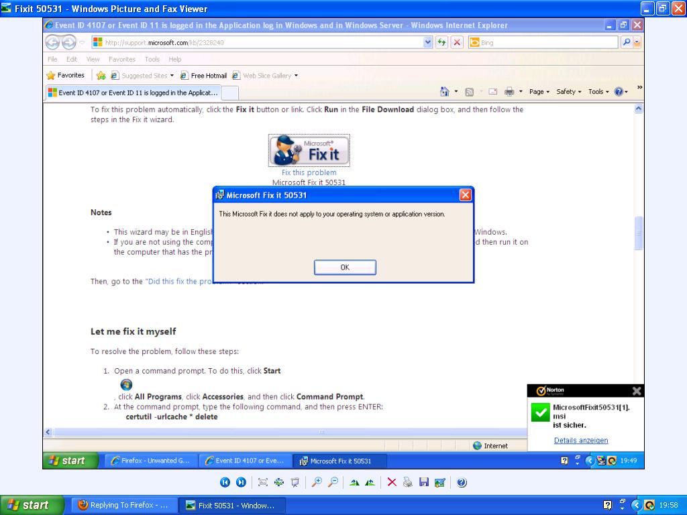Open image for editing from viewer toolbar
Viewport: 687px width, 515px height.
pyautogui.click(x=440, y=482)
